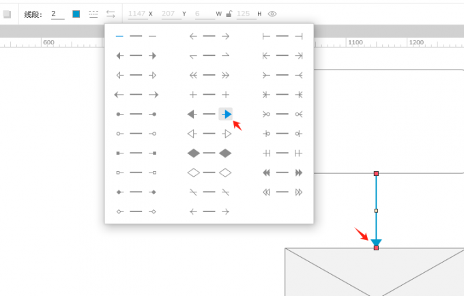Pick the small hollow circle right end

pyautogui.click(x=153, y=134)
